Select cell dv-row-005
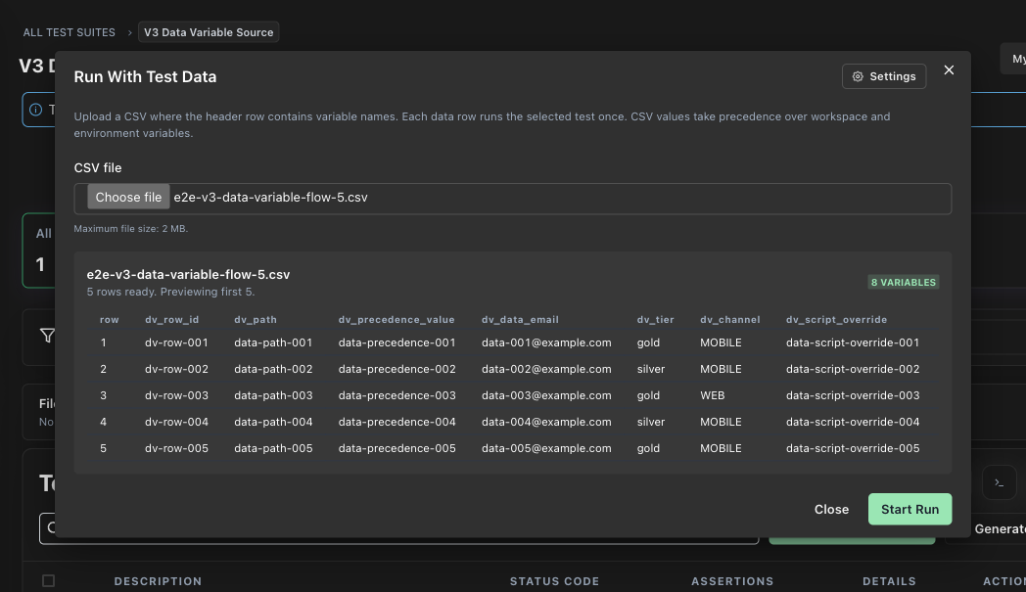This screenshot has height=592, width=1026. 176,448
